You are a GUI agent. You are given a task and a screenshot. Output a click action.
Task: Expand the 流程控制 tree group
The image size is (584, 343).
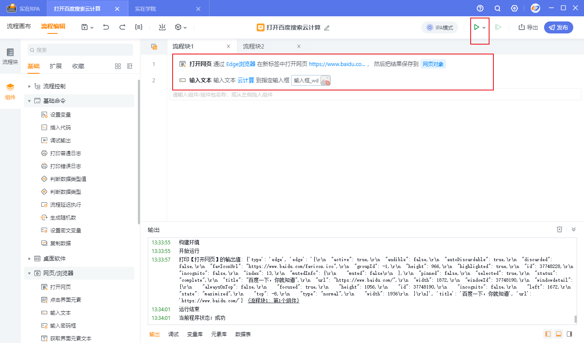coord(30,86)
